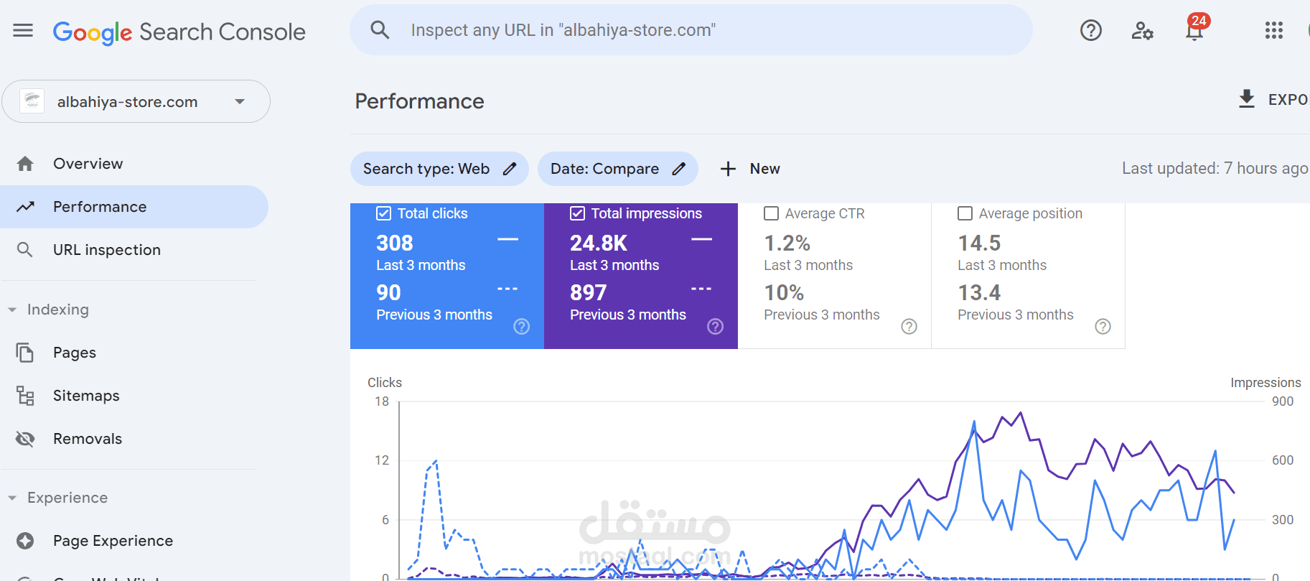The image size is (1310, 581).
Task: Enable the Average position checkbox
Action: click(965, 213)
